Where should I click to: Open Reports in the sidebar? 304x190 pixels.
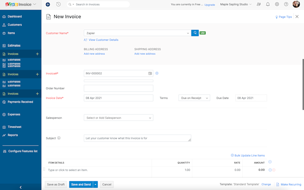13,135
